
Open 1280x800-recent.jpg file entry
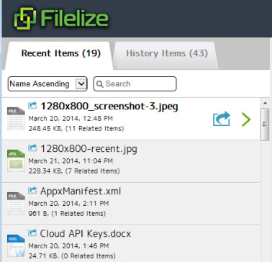pos(131,161)
